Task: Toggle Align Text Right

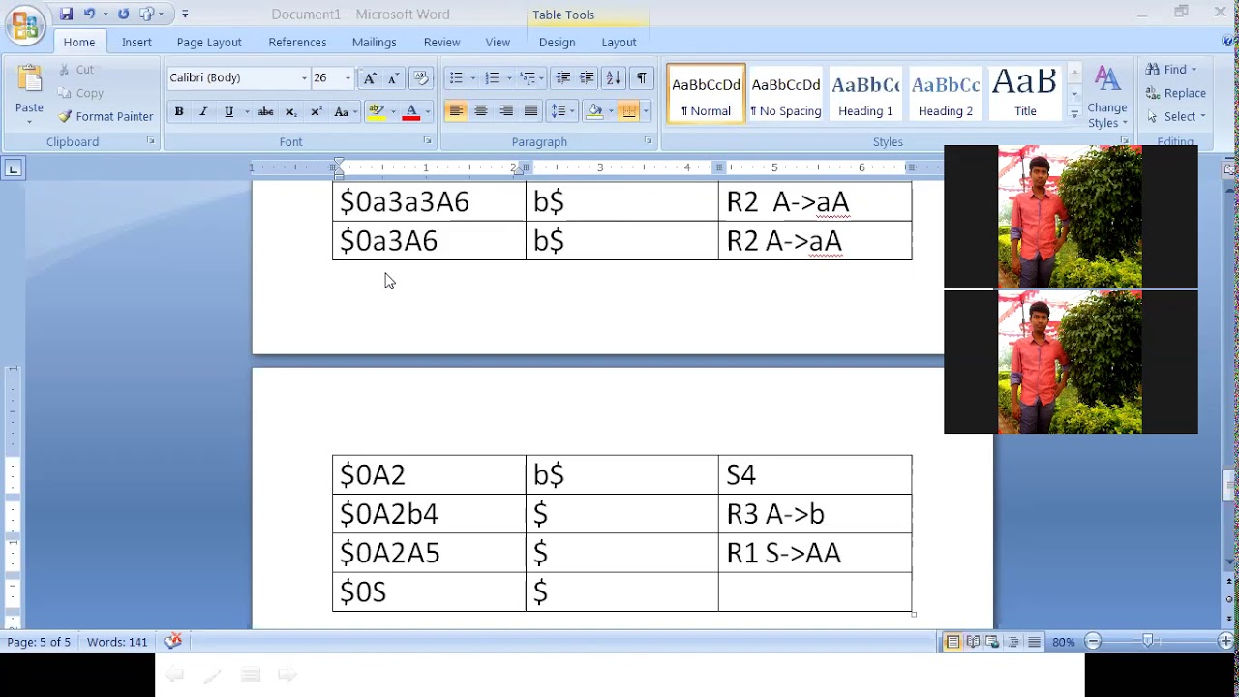Action: point(505,111)
